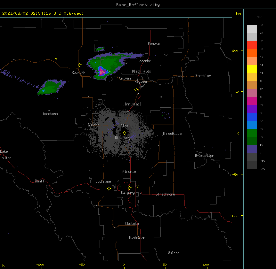276x269 pixels.
Task: Click the yellow diamond marker near Cochrane
Action: point(109,188)
